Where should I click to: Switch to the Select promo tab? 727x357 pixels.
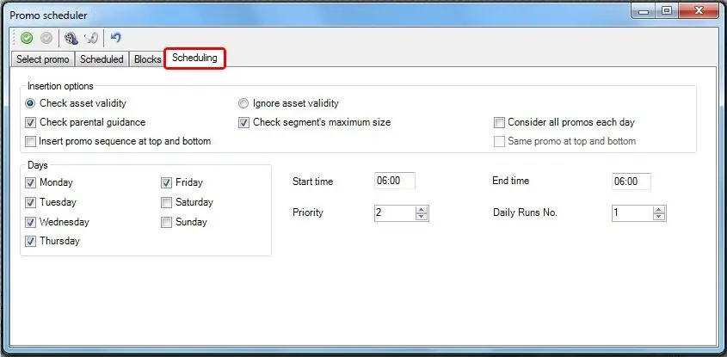[44, 59]
